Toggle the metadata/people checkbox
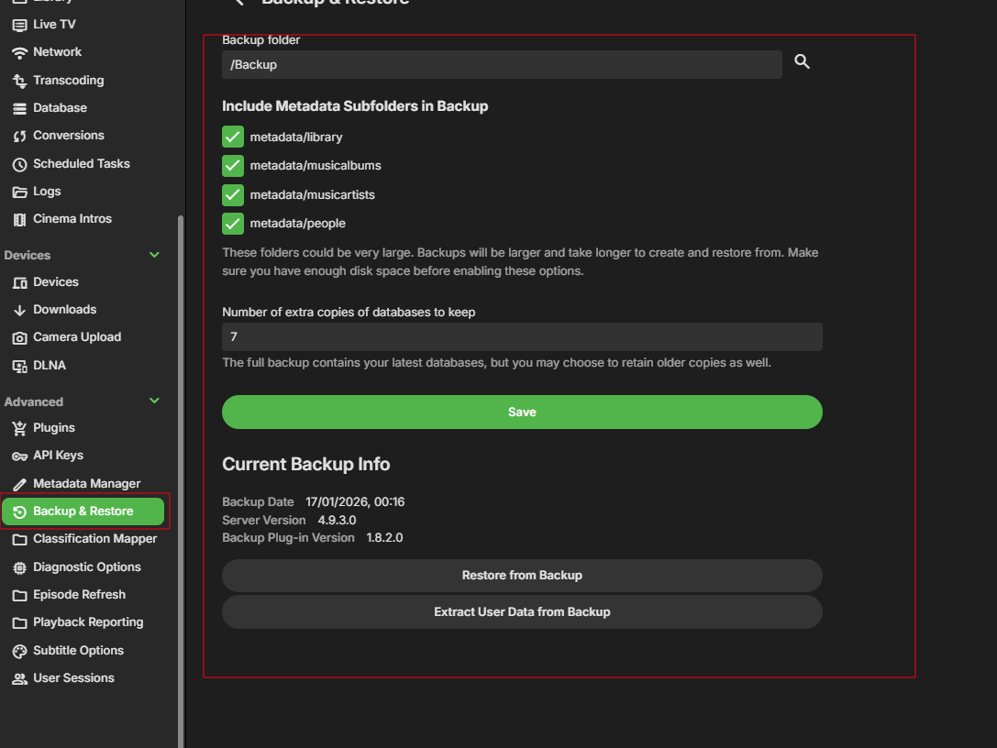The width and height of the screenshot is (997, 748). [x=233, y=223]
